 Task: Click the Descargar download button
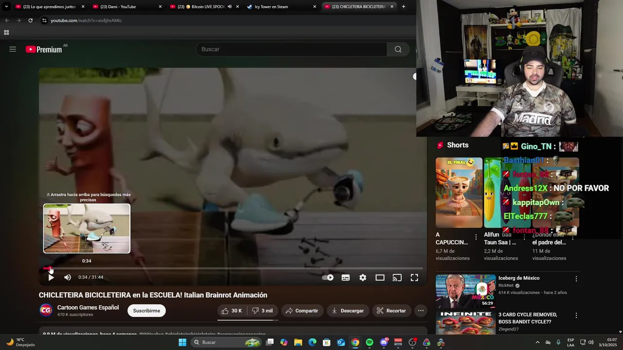(348, 311)
